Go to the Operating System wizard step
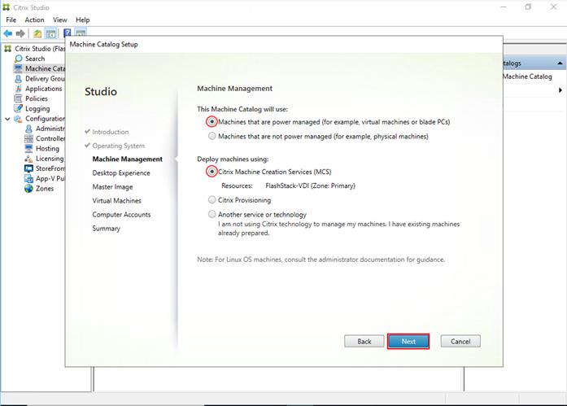This screenshot has height=406, width=567. 118,146
